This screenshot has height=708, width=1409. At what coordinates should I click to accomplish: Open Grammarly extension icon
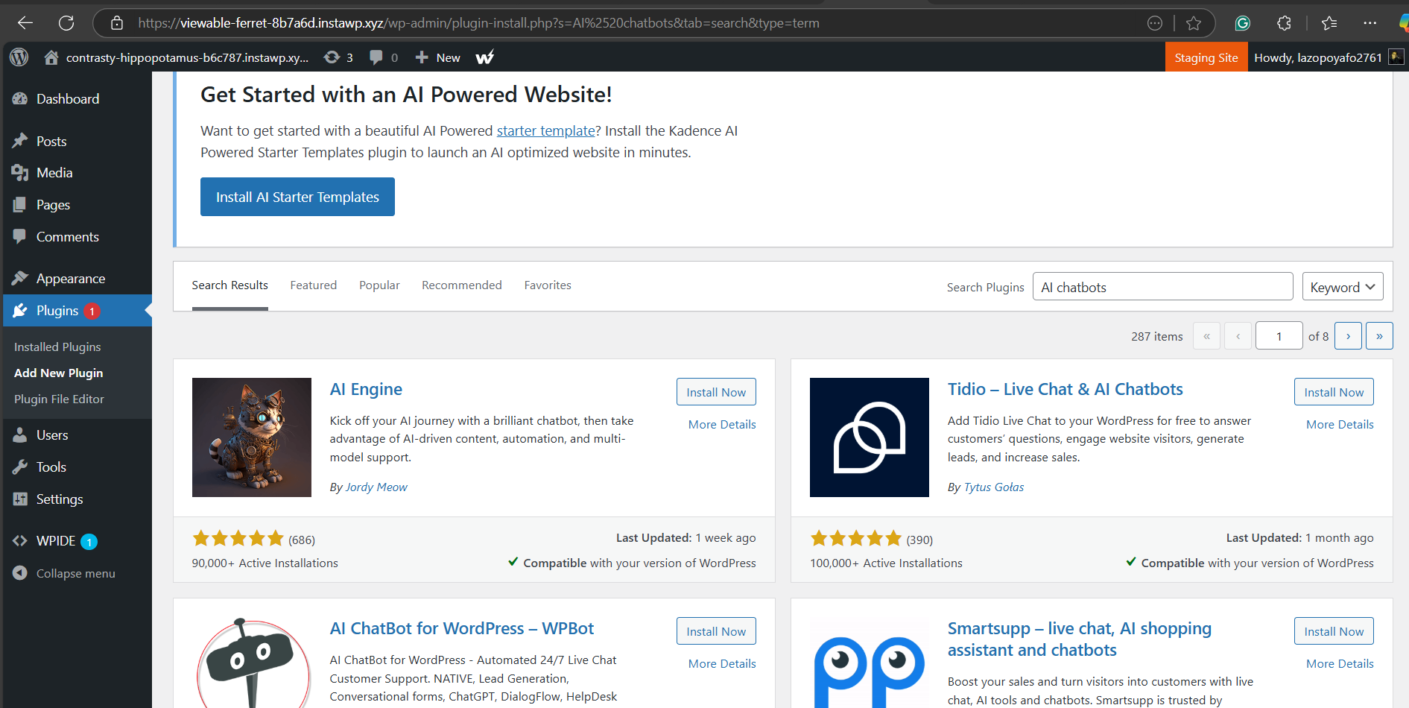tap(1242, 23)
